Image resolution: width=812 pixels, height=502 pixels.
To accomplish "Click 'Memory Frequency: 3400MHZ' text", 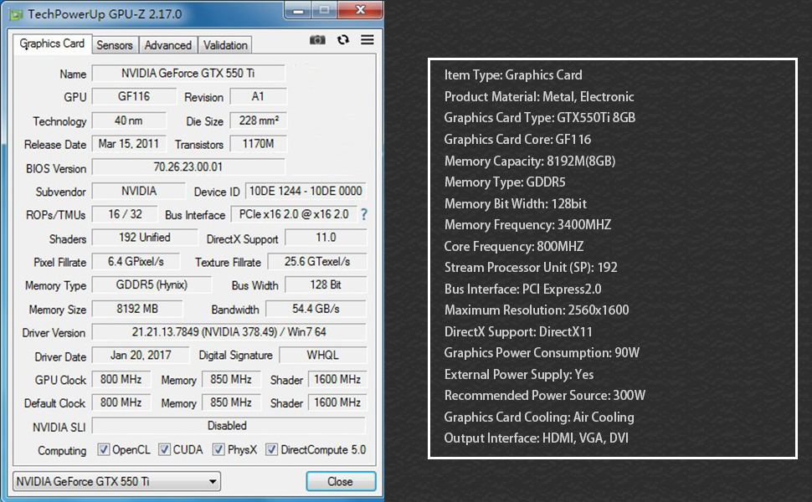I will click(x=527, y=224).
